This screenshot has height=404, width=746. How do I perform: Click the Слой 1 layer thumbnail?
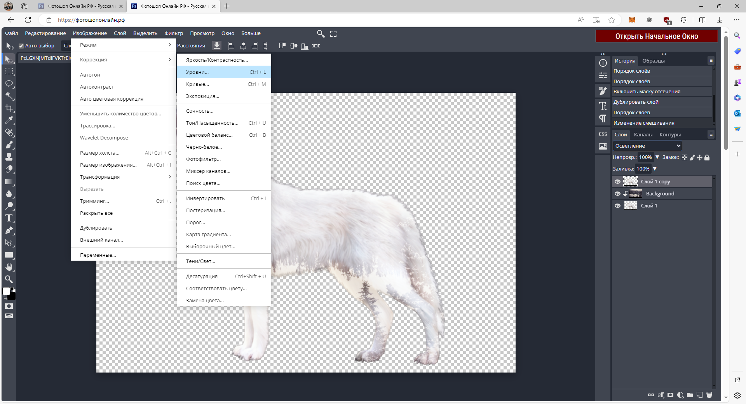(x=630, y=206)
